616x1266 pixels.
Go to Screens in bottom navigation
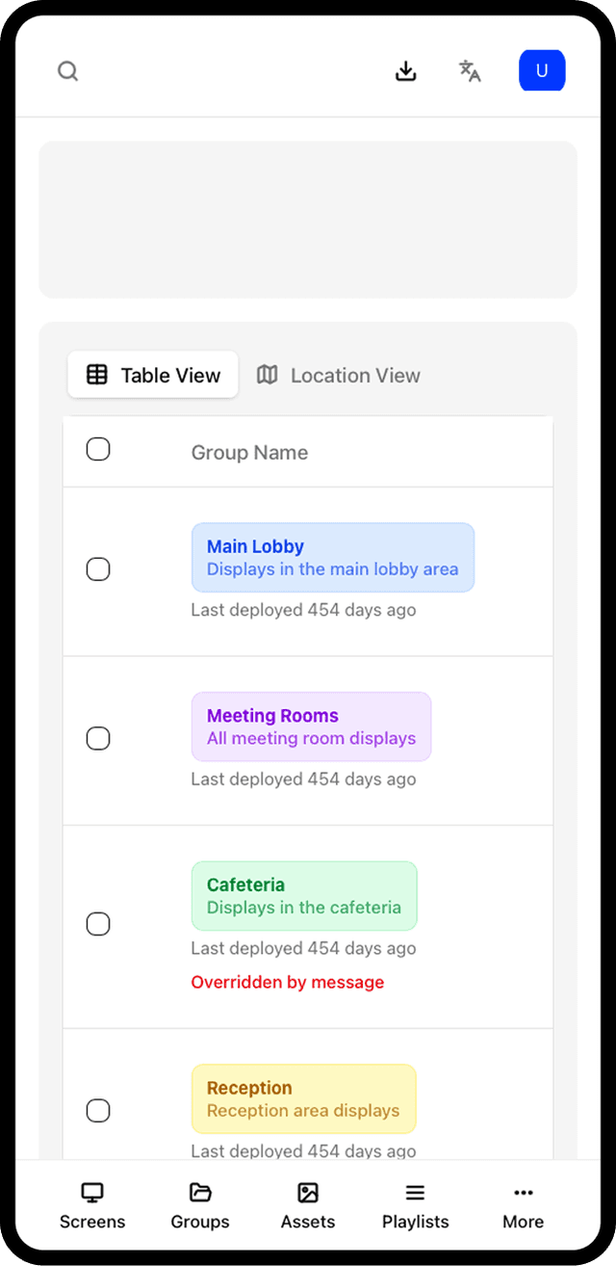[x=92, y=1205]
